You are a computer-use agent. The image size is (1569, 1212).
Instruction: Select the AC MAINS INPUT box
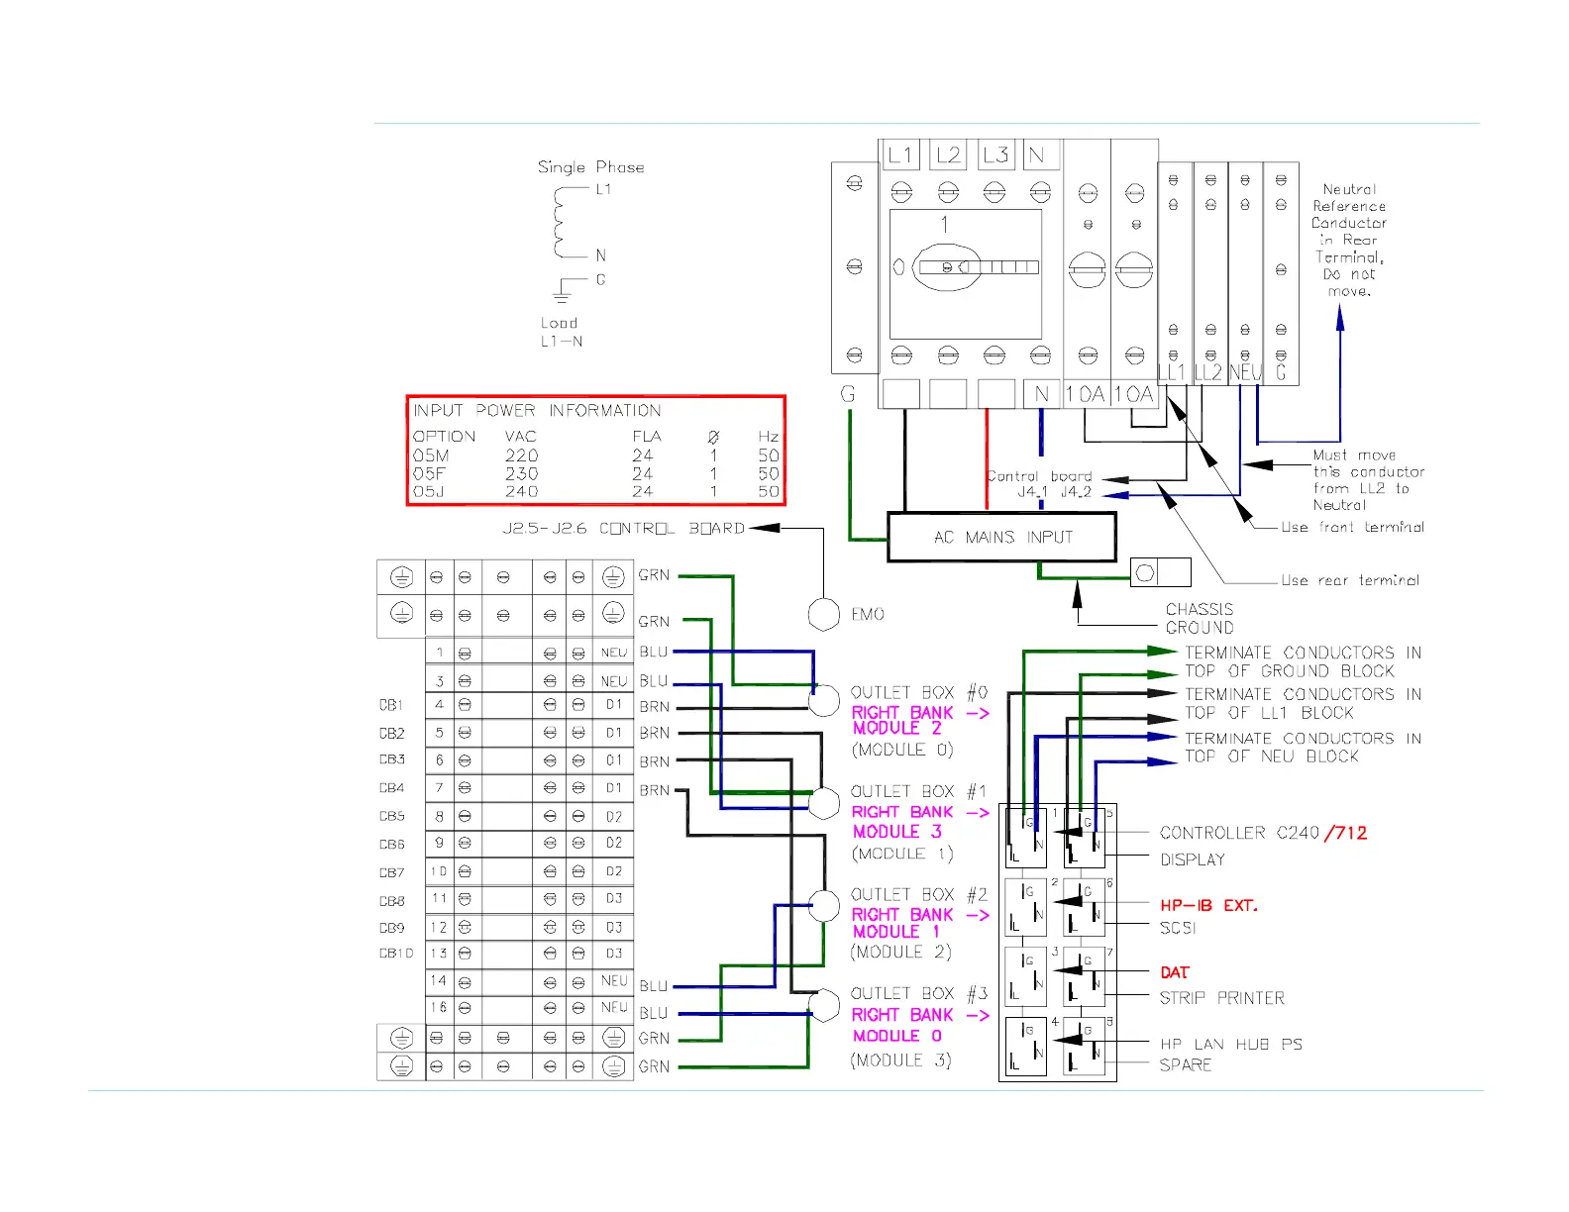tap(1002, 538)
